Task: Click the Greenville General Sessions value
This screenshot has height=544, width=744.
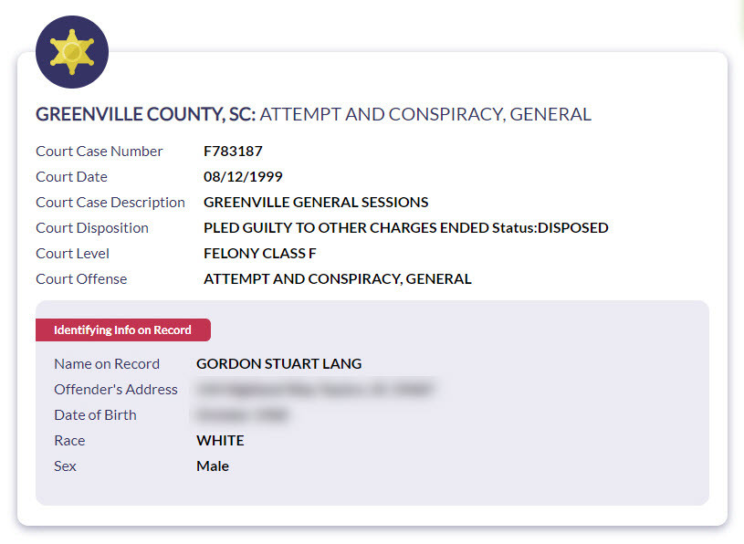Action: (x=316, y=203)
